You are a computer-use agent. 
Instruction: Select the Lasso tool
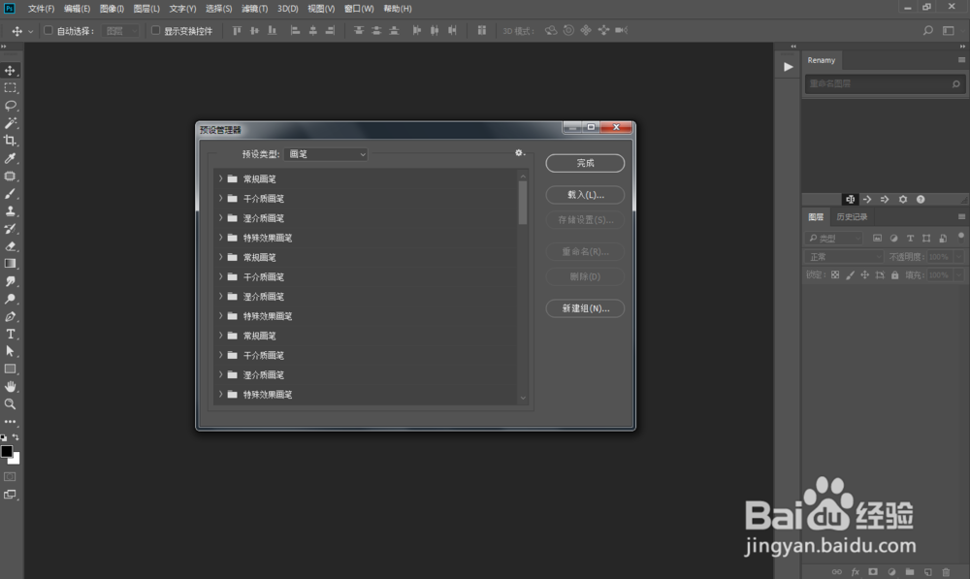point(10,105)
